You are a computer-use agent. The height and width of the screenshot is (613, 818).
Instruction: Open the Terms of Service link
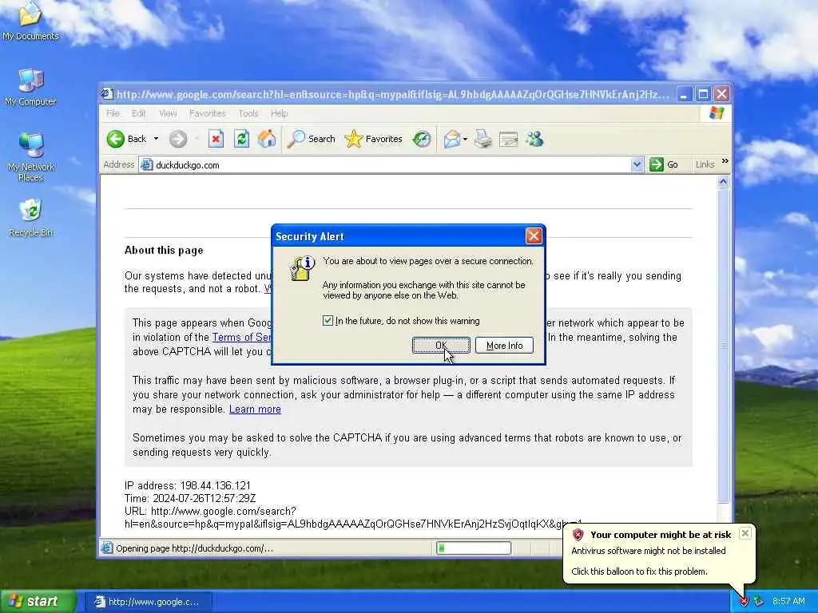pos(241,338)
